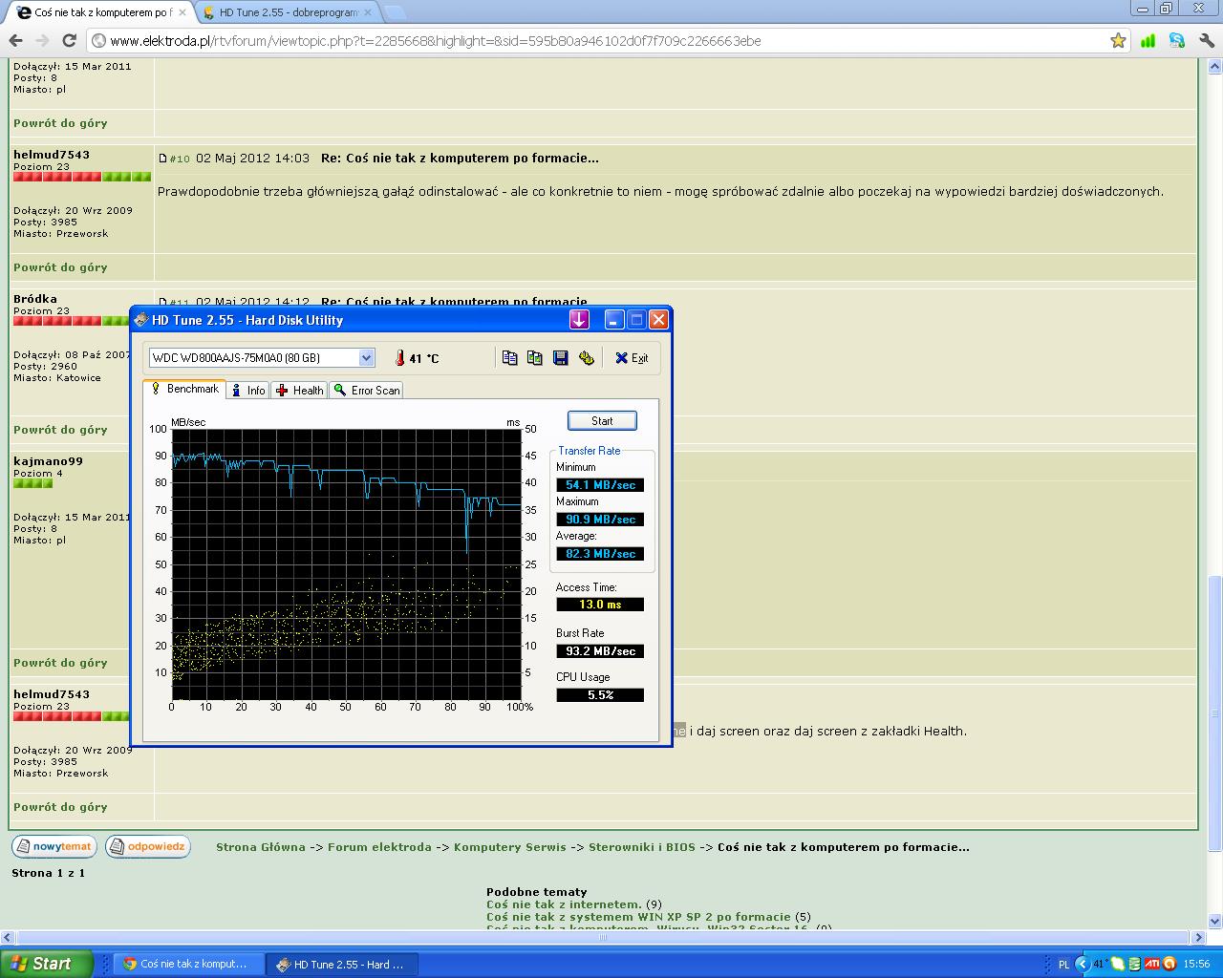Image resolution: width=1223 pixels, height=978 pixels.
Task: Click the Chrome forward arrow
Action: (x=42, y=40)
